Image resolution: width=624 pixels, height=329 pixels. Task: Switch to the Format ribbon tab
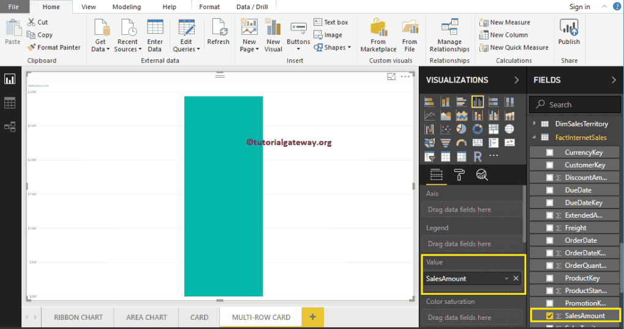tap(209, 7)
